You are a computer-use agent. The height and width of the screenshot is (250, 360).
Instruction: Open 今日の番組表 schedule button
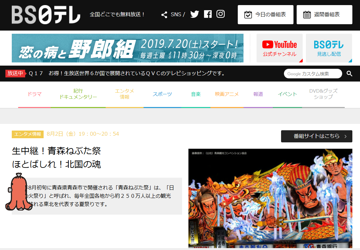pyautogui.click(x=265, y=15)
